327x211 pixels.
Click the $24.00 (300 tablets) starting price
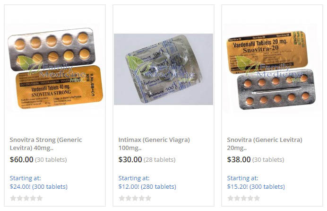39,186
